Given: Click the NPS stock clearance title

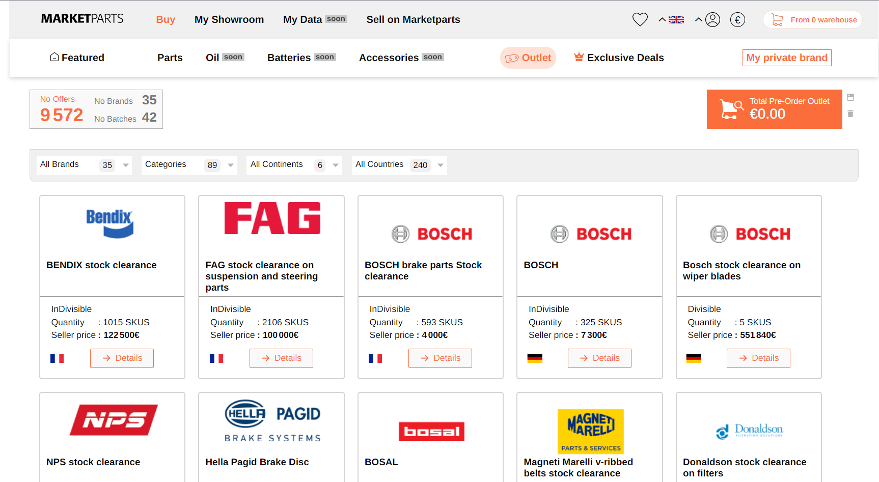Looking at the screenshot, I should [93, 462].
